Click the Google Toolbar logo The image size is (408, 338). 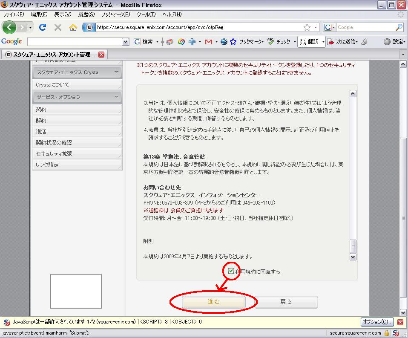pos(11,41)
